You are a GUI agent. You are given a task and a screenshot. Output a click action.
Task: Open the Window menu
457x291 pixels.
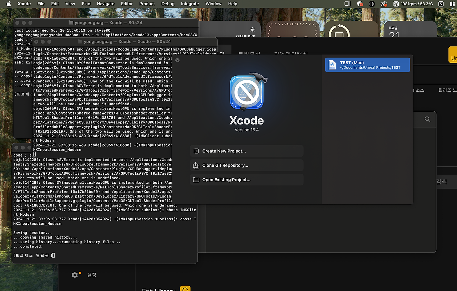click(x=214, y=4)
